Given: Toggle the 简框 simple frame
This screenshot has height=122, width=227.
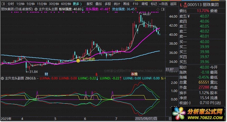Looking at the screenshot, I should 145,4.
